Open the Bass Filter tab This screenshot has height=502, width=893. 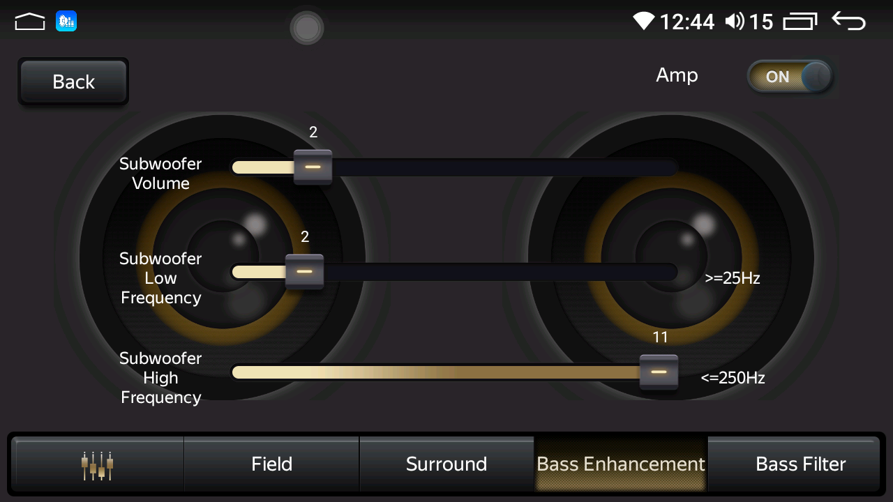(800, 464)
